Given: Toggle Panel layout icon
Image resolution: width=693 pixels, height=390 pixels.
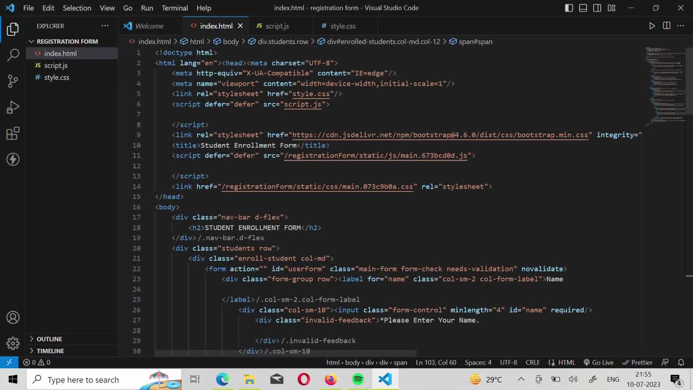Looking at the screenshot, I should [583, 8].
